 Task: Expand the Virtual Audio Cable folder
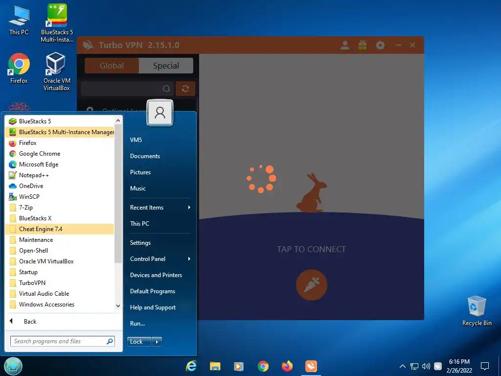coord(60,294)
